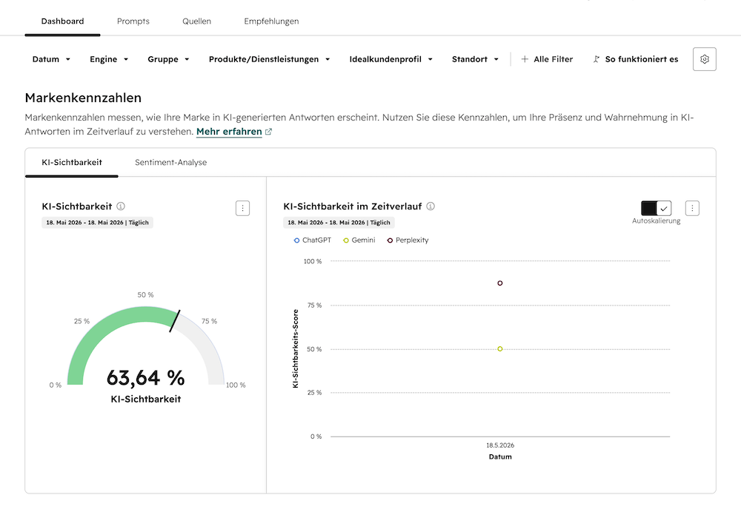Viewport: 741px width, 509px height.
Task: Expand the Idealkundenprofil dropdown
Action: click(391, 59)
